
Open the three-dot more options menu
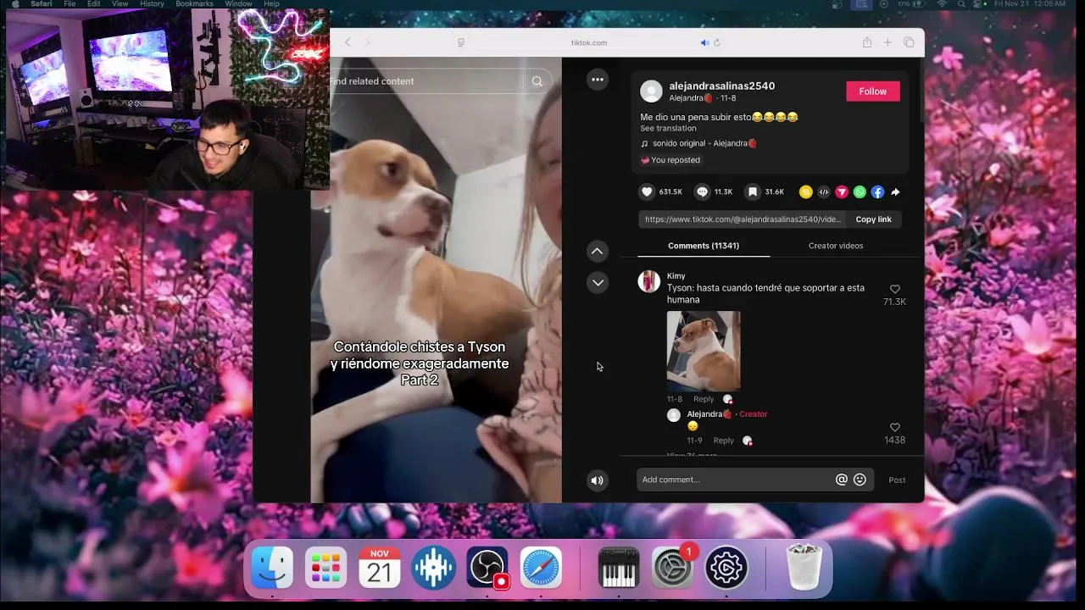tap(598, 80)
